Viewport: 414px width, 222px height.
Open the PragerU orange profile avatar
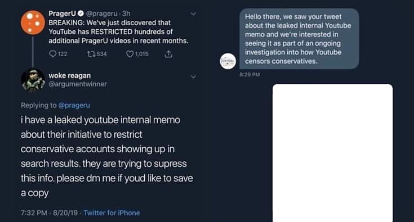pos(33,22)
